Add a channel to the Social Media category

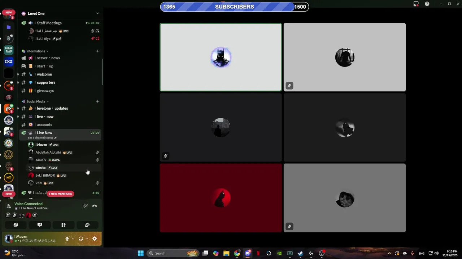(97, 101)
